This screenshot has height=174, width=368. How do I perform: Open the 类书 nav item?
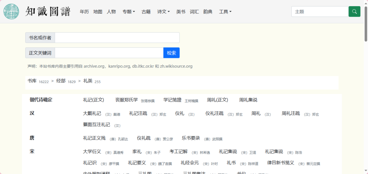(x=181, y=12)
